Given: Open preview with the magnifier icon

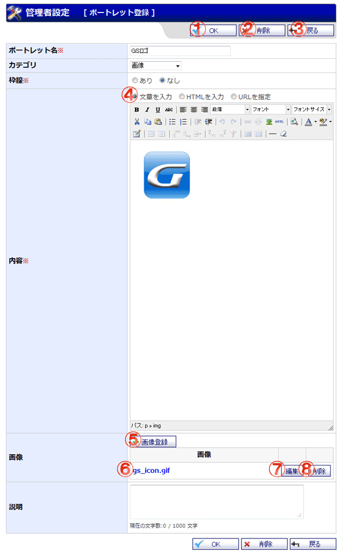Looking at the screenshot, I should click(294, 122).
